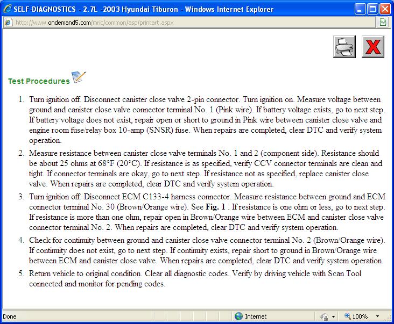Click the ondemand5.com address field
The width and height of the screenshot is (394, 324).
tap(189, 23)
